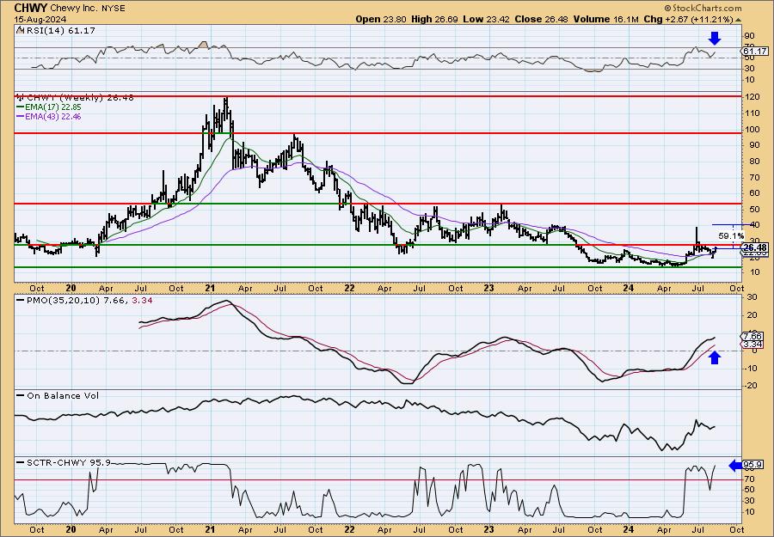The height and width of the screenshot is (537, 774).
Task: Open the StockCharts.com copyright link
Action: coord(703,8)
